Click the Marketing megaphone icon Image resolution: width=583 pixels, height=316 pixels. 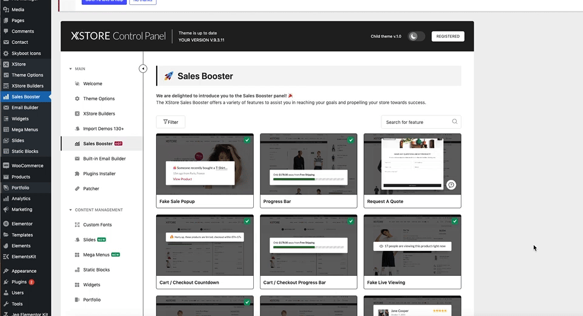point(6,210)
